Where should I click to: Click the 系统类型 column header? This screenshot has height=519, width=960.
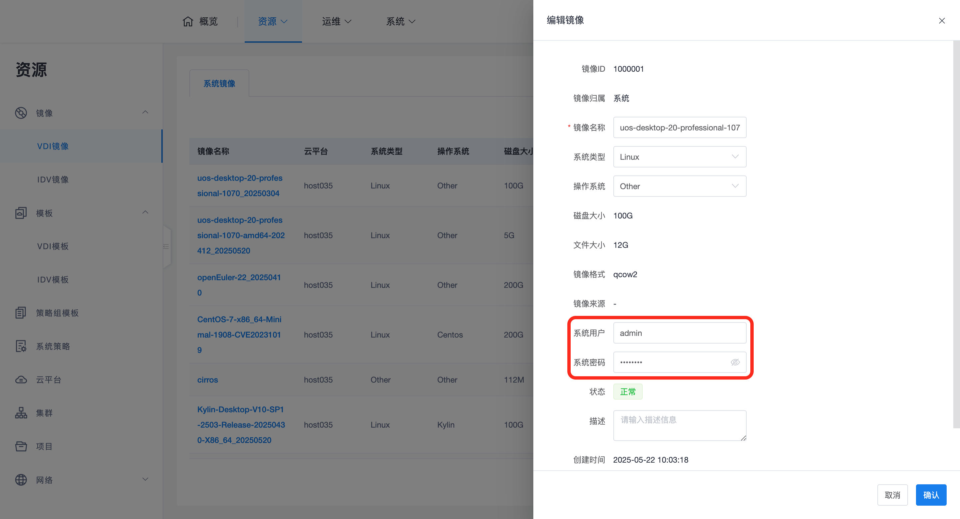coord(386,151)
